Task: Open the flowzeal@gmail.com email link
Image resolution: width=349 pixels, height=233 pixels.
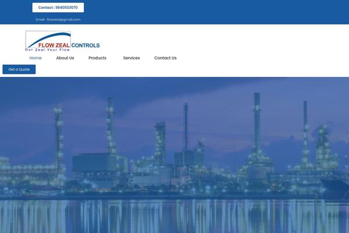Action: click(x=58, y=20)
